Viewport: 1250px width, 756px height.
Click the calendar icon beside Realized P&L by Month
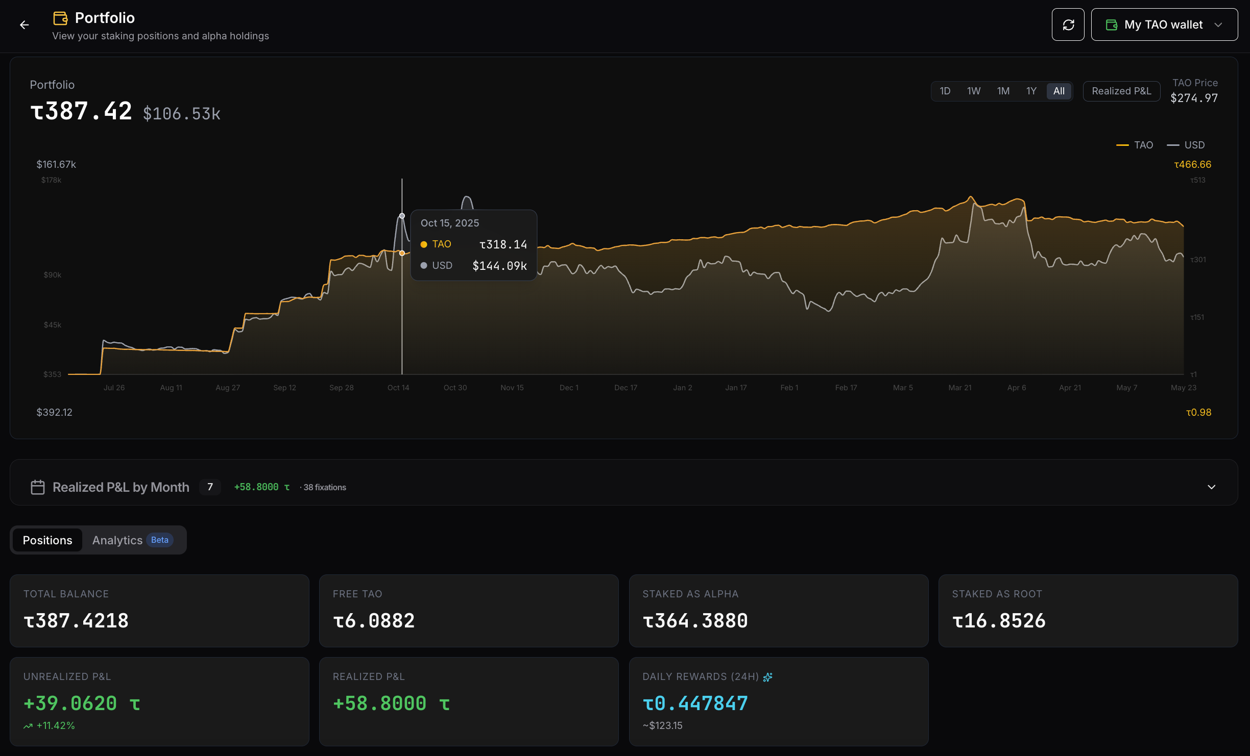pyautogui.click(x=38, y=487)
